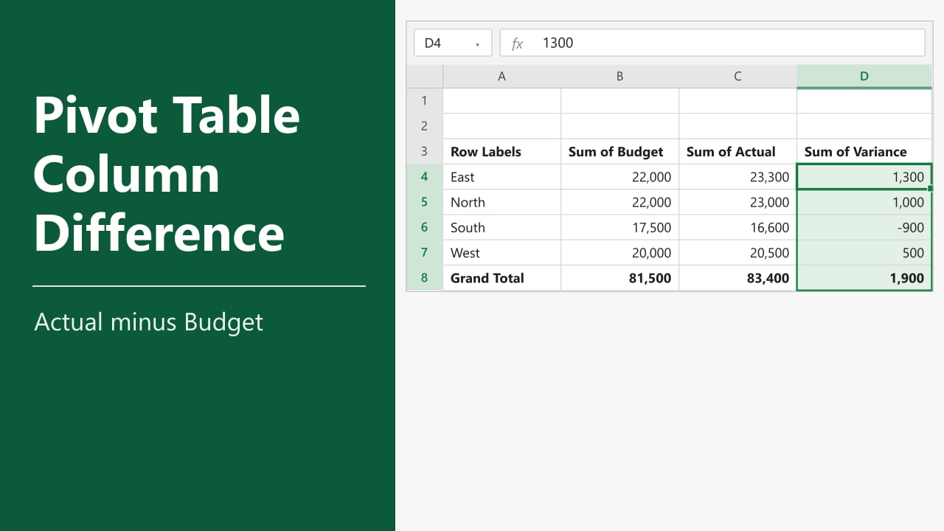
Task: Click the fx insert function icon
Action: coord(517,44)
